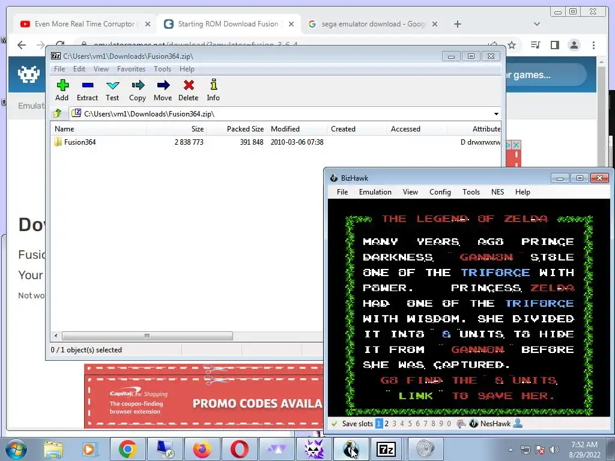The image size is (615, 461).
Task: Toggle Chrome side panel
Action: [x=554, y=45]
